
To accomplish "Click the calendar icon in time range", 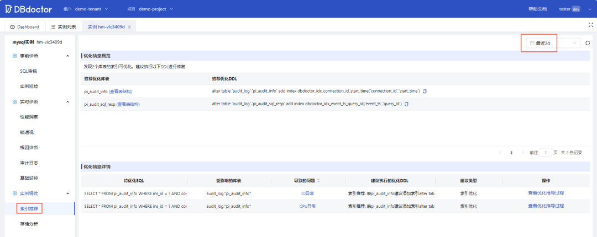I will point(532,44).
